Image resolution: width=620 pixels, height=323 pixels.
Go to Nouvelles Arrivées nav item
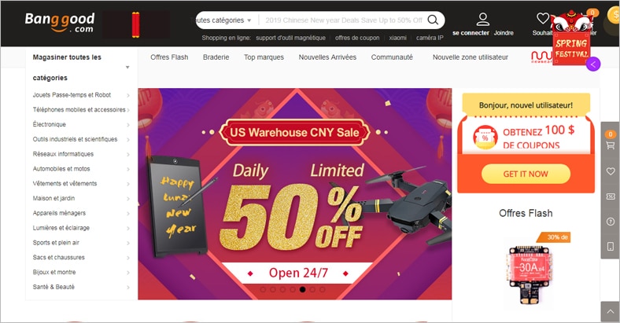[x=327, y=57]
